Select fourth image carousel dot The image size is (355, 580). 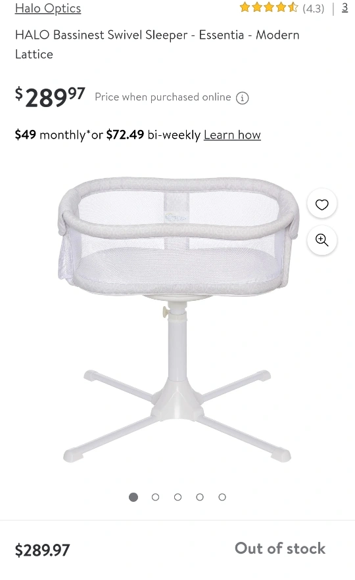tap(200, 497)
